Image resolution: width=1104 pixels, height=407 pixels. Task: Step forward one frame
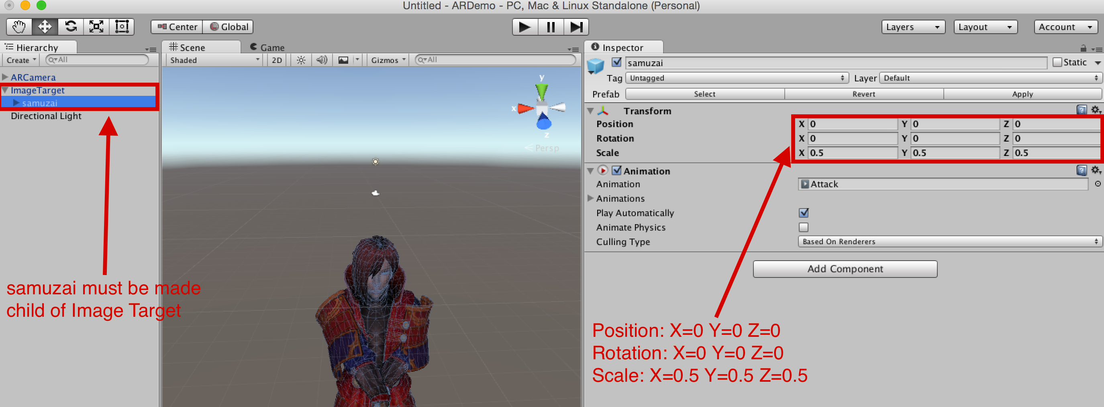coord(576,27)
